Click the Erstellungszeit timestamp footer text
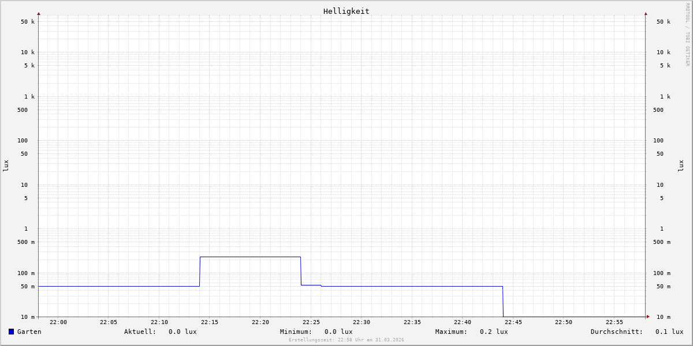 346,340
